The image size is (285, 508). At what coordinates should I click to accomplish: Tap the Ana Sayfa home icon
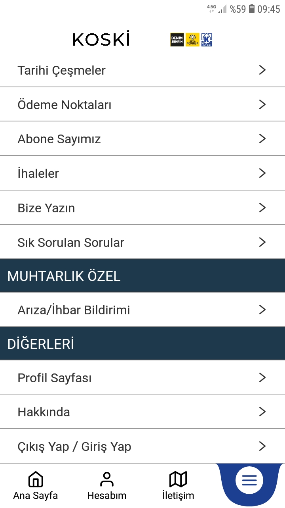pos(36,479)
